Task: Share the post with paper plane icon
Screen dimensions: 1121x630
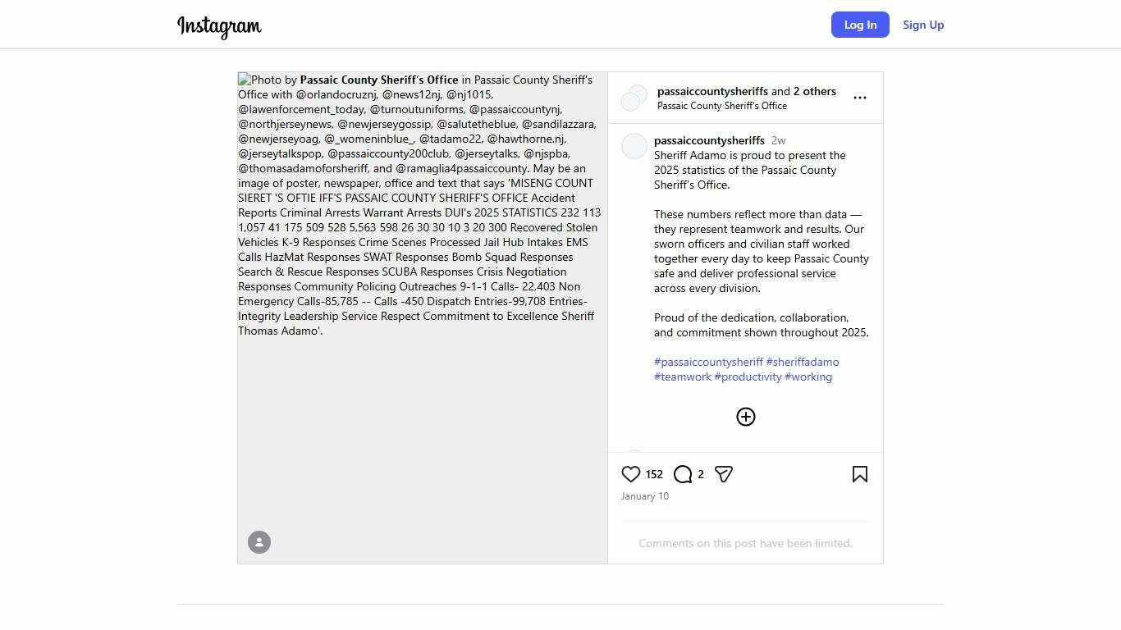Action: 723,474
